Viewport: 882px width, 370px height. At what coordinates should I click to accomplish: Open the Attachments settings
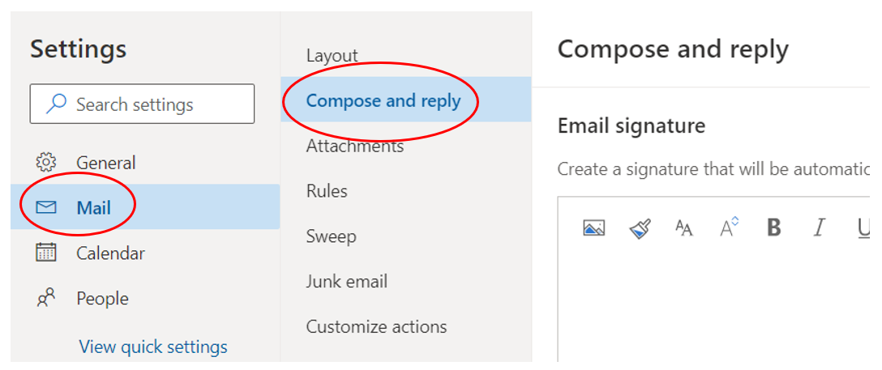[x=354, y=147]
